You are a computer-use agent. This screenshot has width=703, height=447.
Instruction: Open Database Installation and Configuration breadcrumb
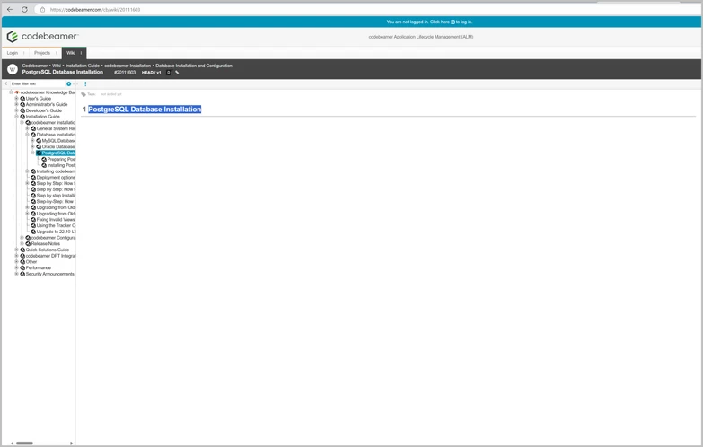coord(194,66)
